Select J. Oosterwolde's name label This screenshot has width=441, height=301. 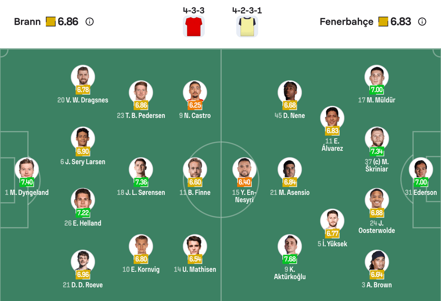tap(377, 227)
